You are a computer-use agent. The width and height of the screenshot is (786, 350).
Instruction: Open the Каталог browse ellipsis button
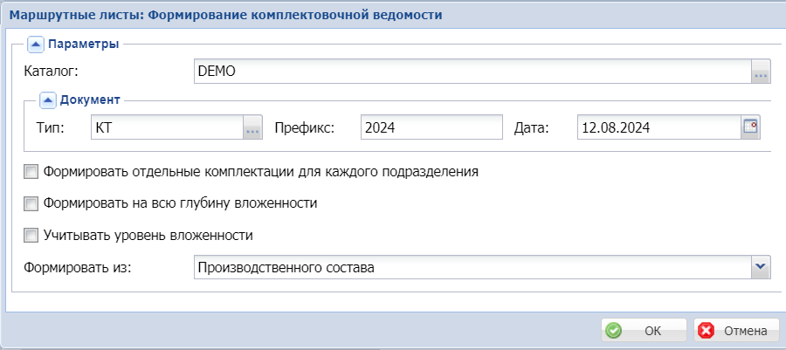click(761, 72)
